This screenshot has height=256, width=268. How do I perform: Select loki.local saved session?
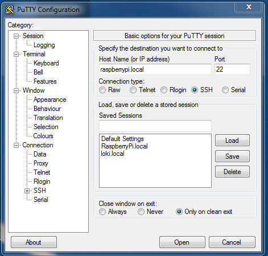tap(113, 154)
